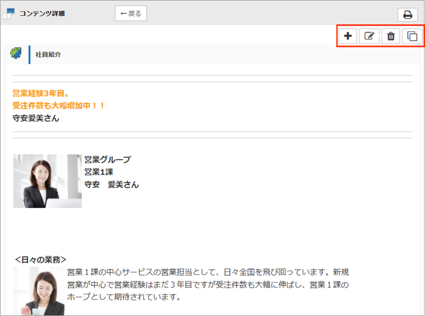425x316 pixels.
Task: Open the employee portrait photo beside 営業グループ
Action: [47, 181]
